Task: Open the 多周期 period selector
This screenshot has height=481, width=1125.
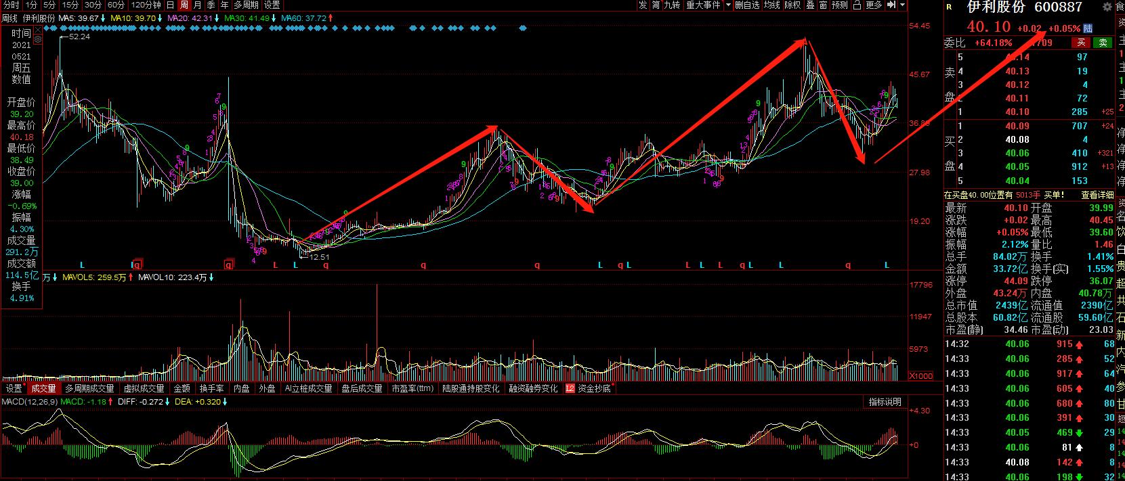Action: point(247,5)
